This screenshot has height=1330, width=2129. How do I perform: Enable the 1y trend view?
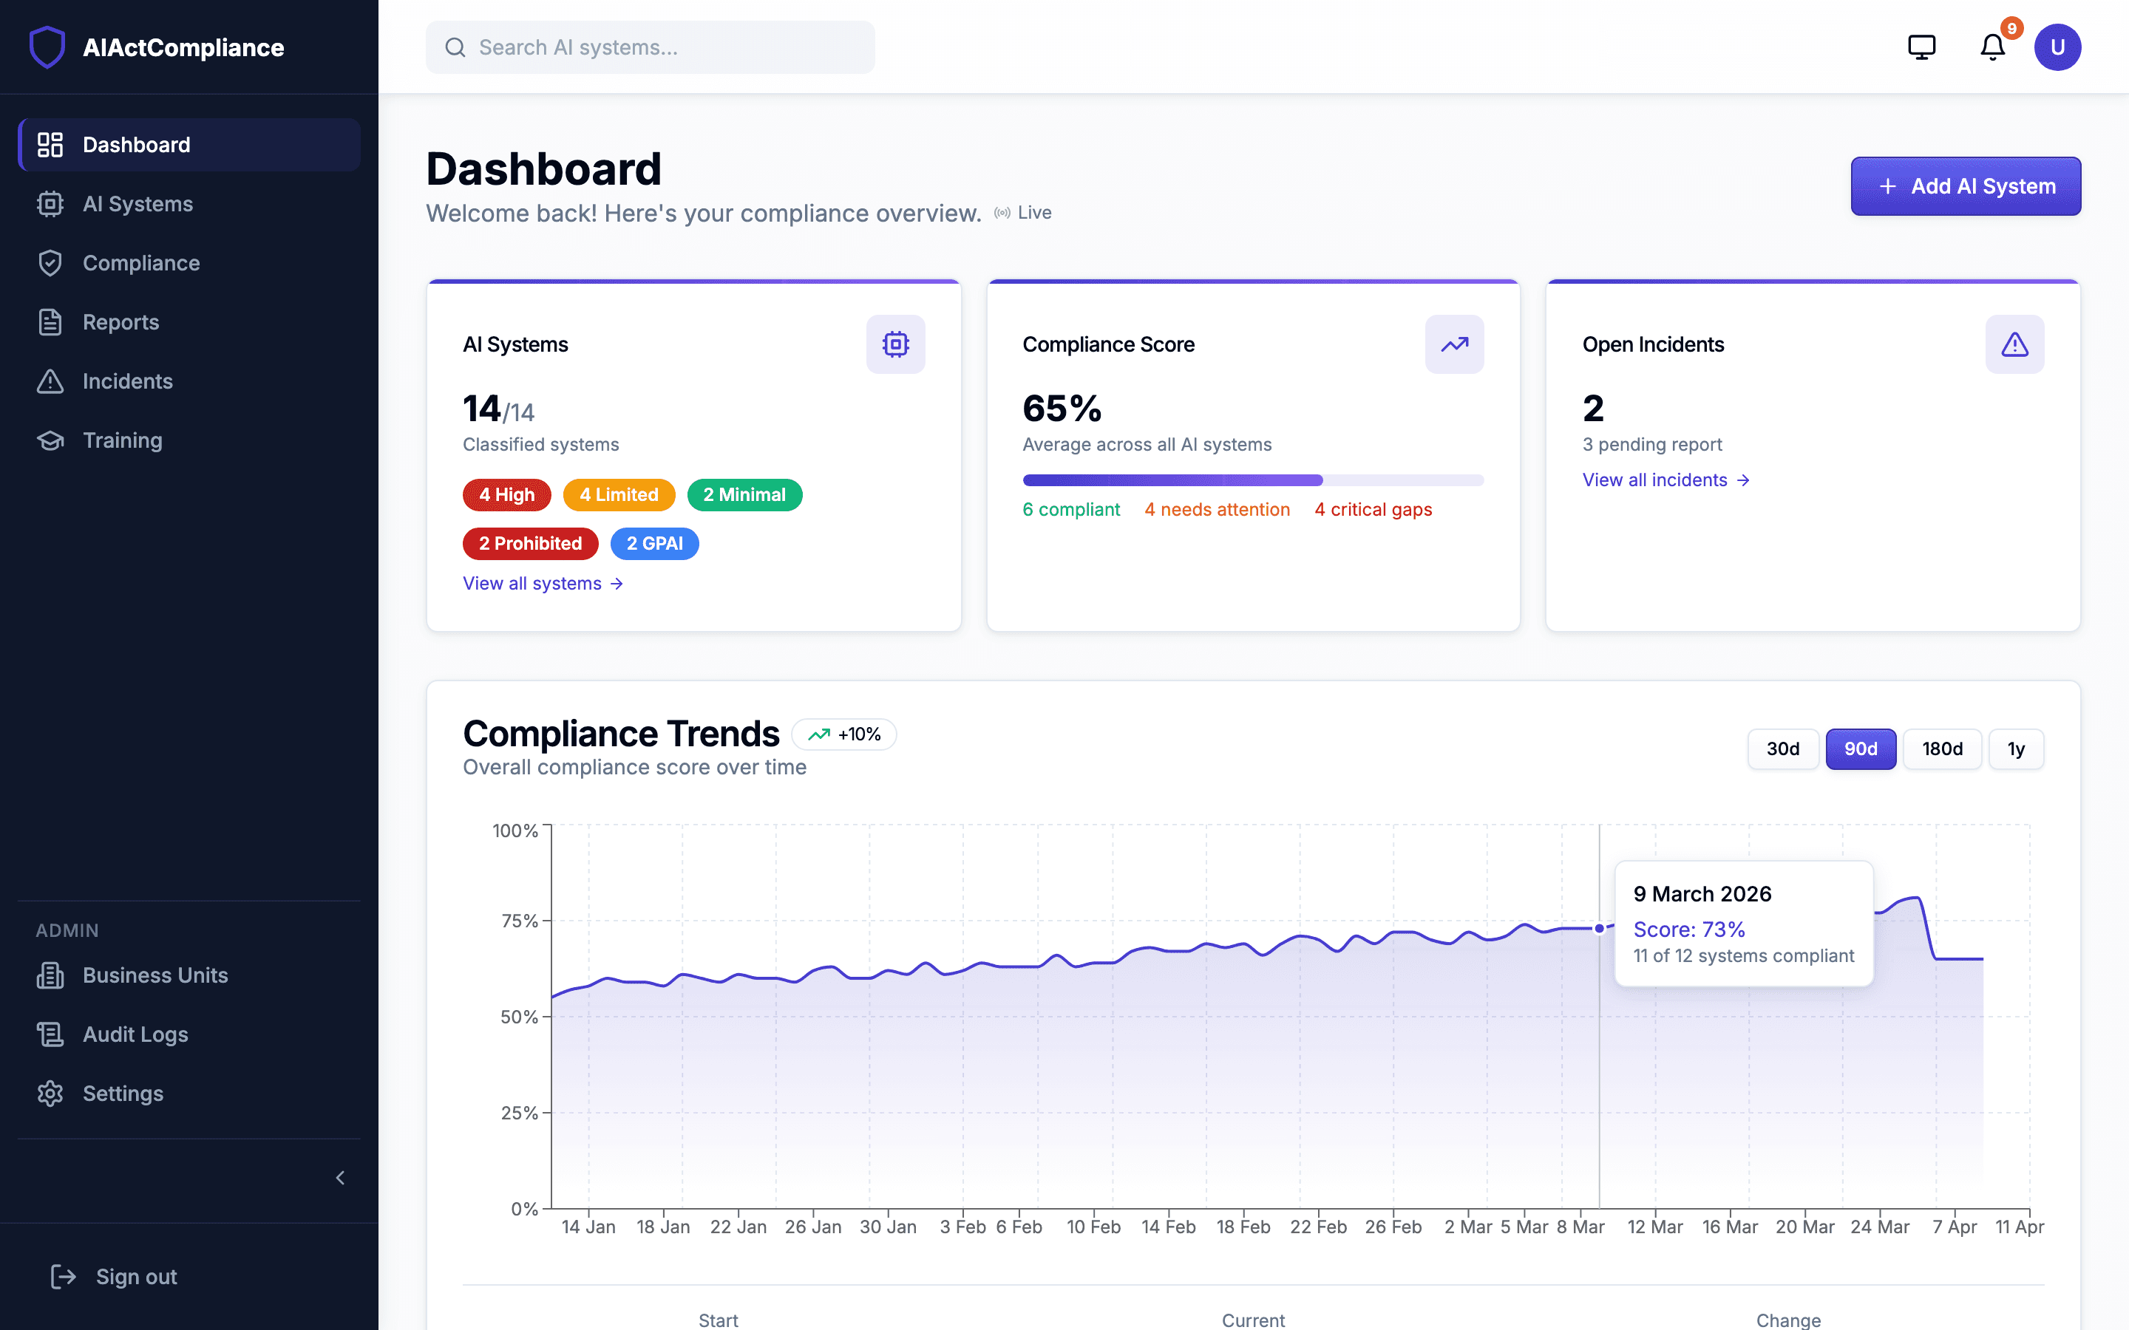pyautogui.click(x=2017, y=748)
